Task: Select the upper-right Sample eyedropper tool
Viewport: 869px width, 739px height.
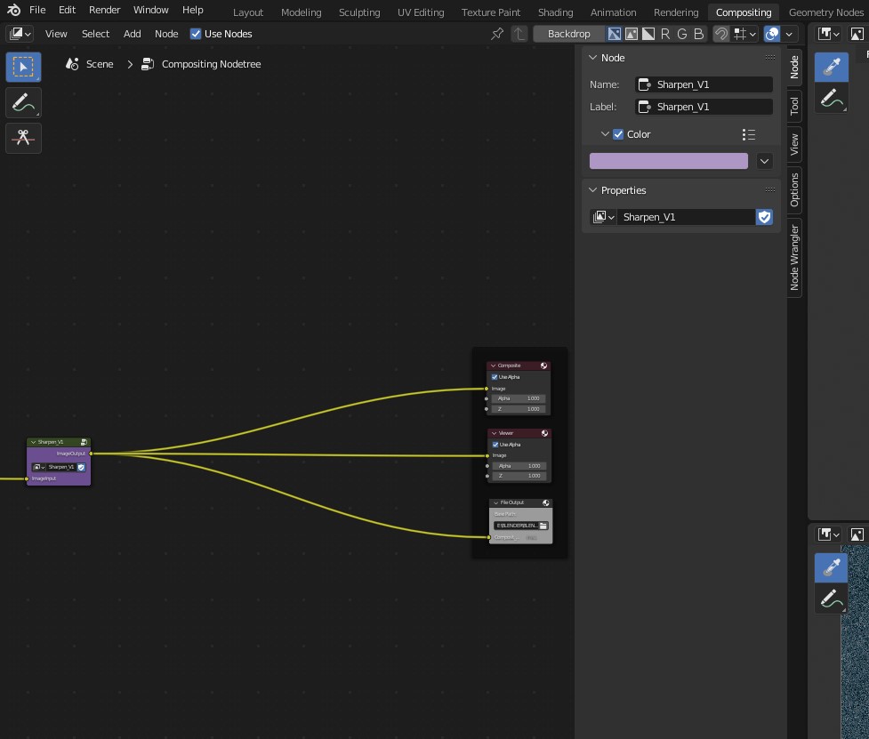Action: click(x=832, y=67)
